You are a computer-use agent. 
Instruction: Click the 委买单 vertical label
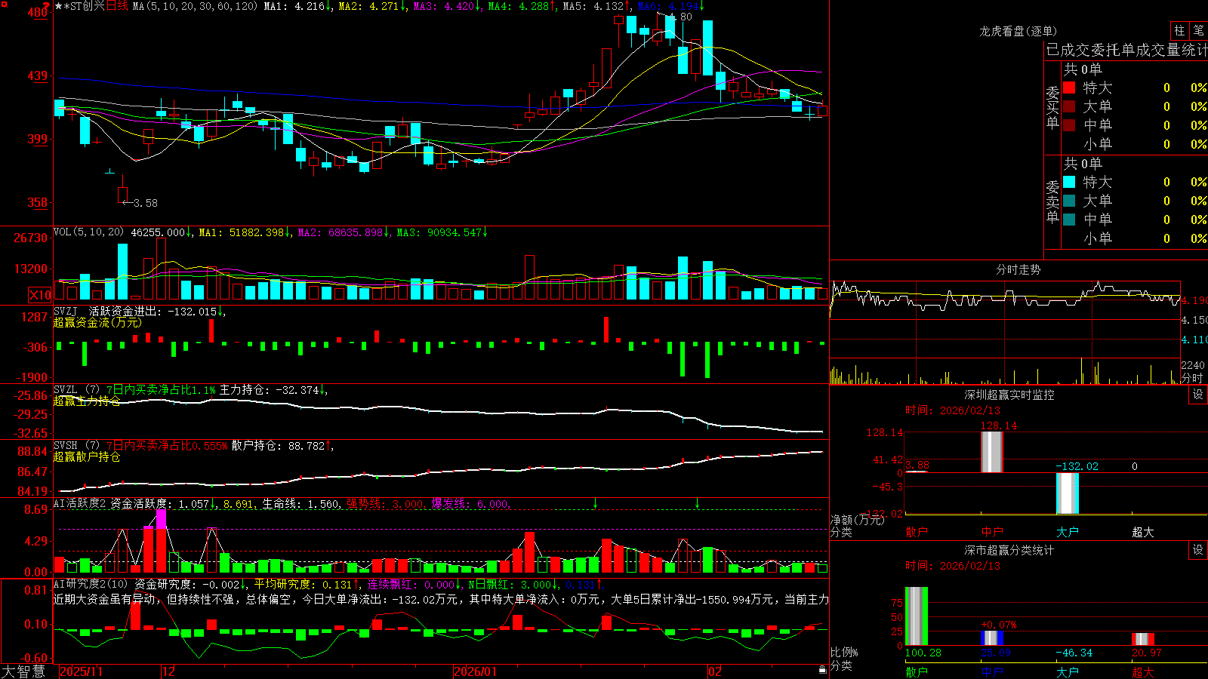[x=1052, y=107]
